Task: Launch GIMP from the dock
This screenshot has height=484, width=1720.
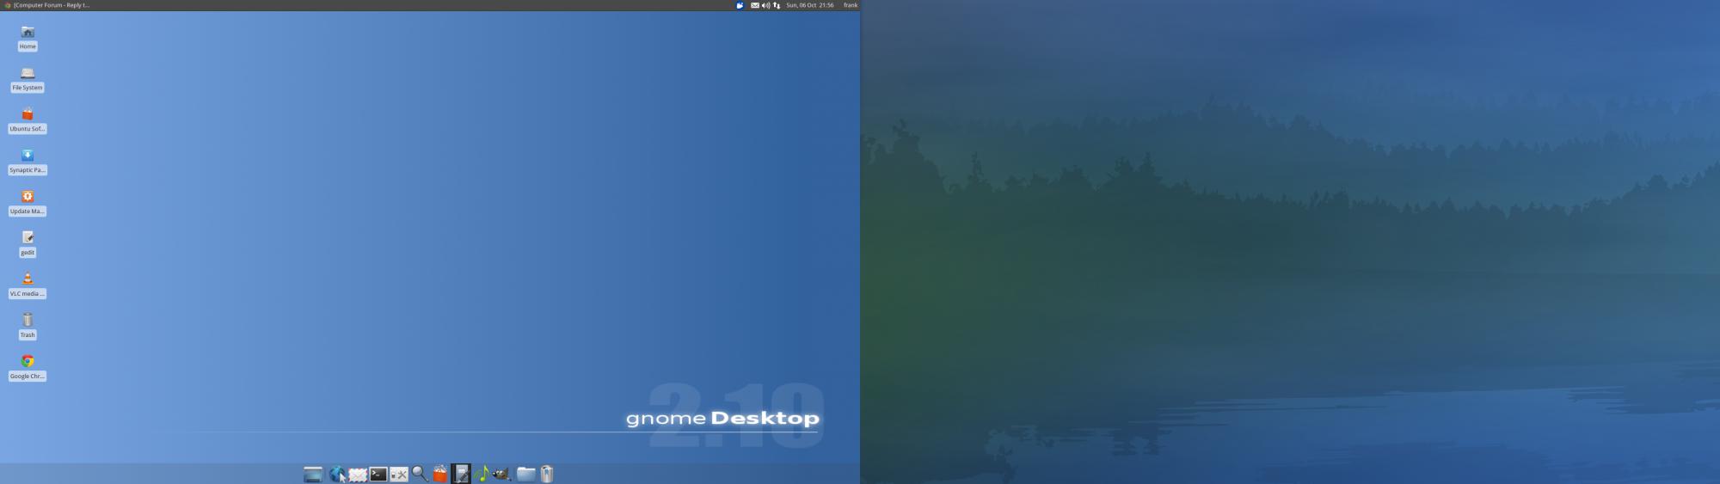Action: (x=502, y=474)
